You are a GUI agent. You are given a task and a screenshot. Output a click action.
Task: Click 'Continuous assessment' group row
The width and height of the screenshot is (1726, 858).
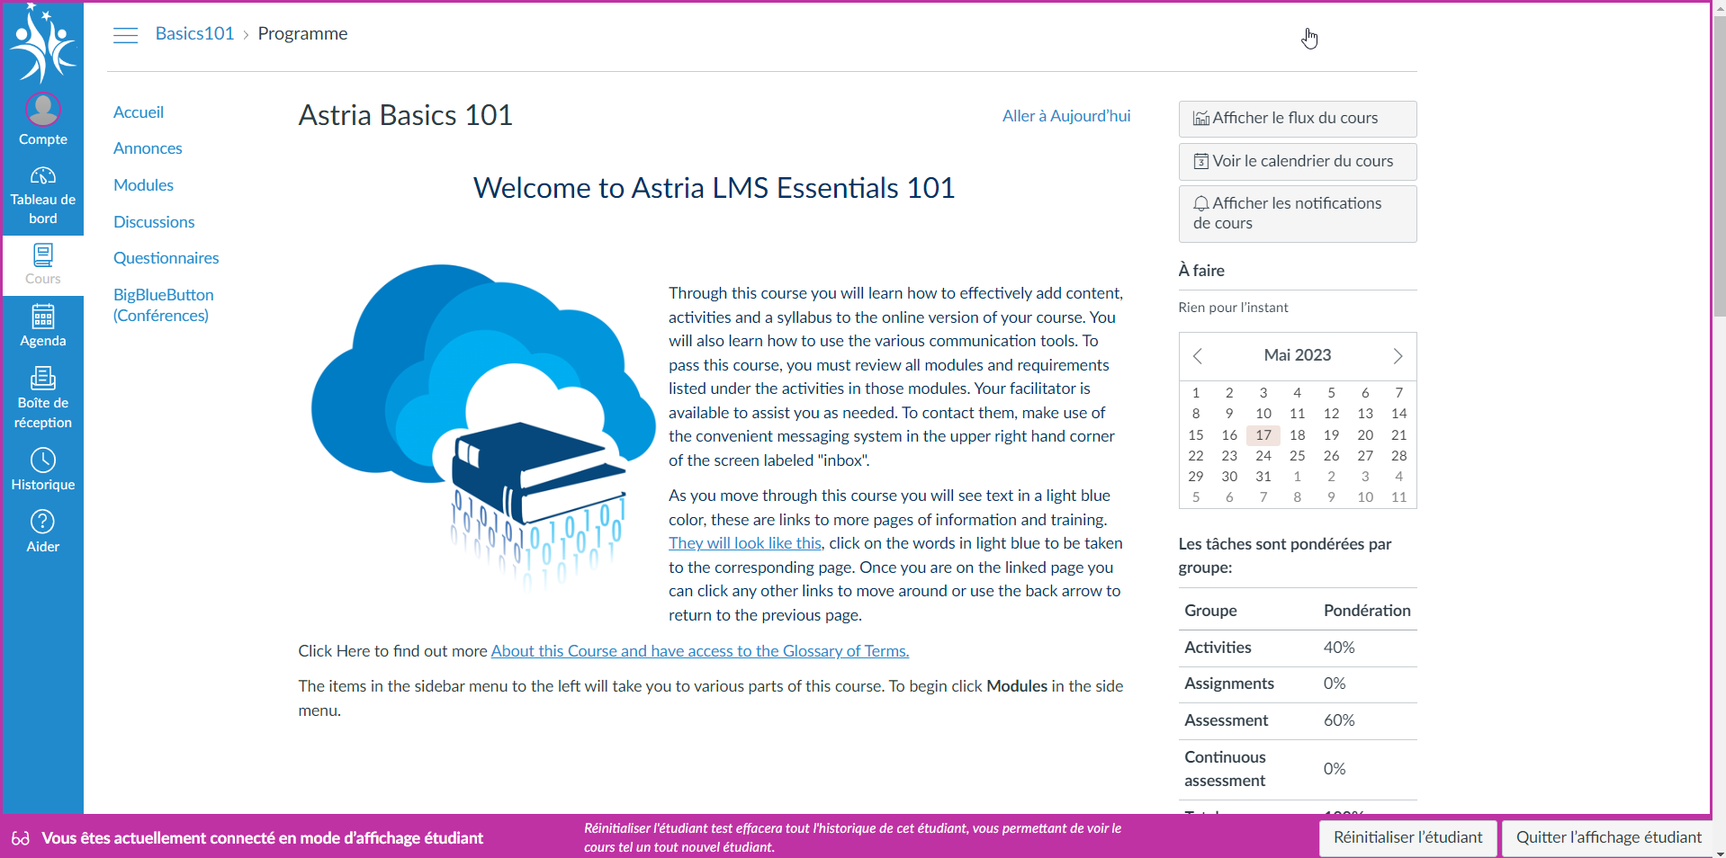1298,769
